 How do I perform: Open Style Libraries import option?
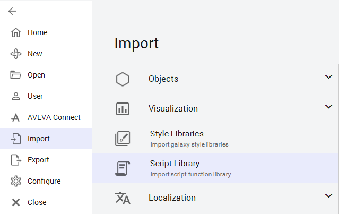point(215,139)
